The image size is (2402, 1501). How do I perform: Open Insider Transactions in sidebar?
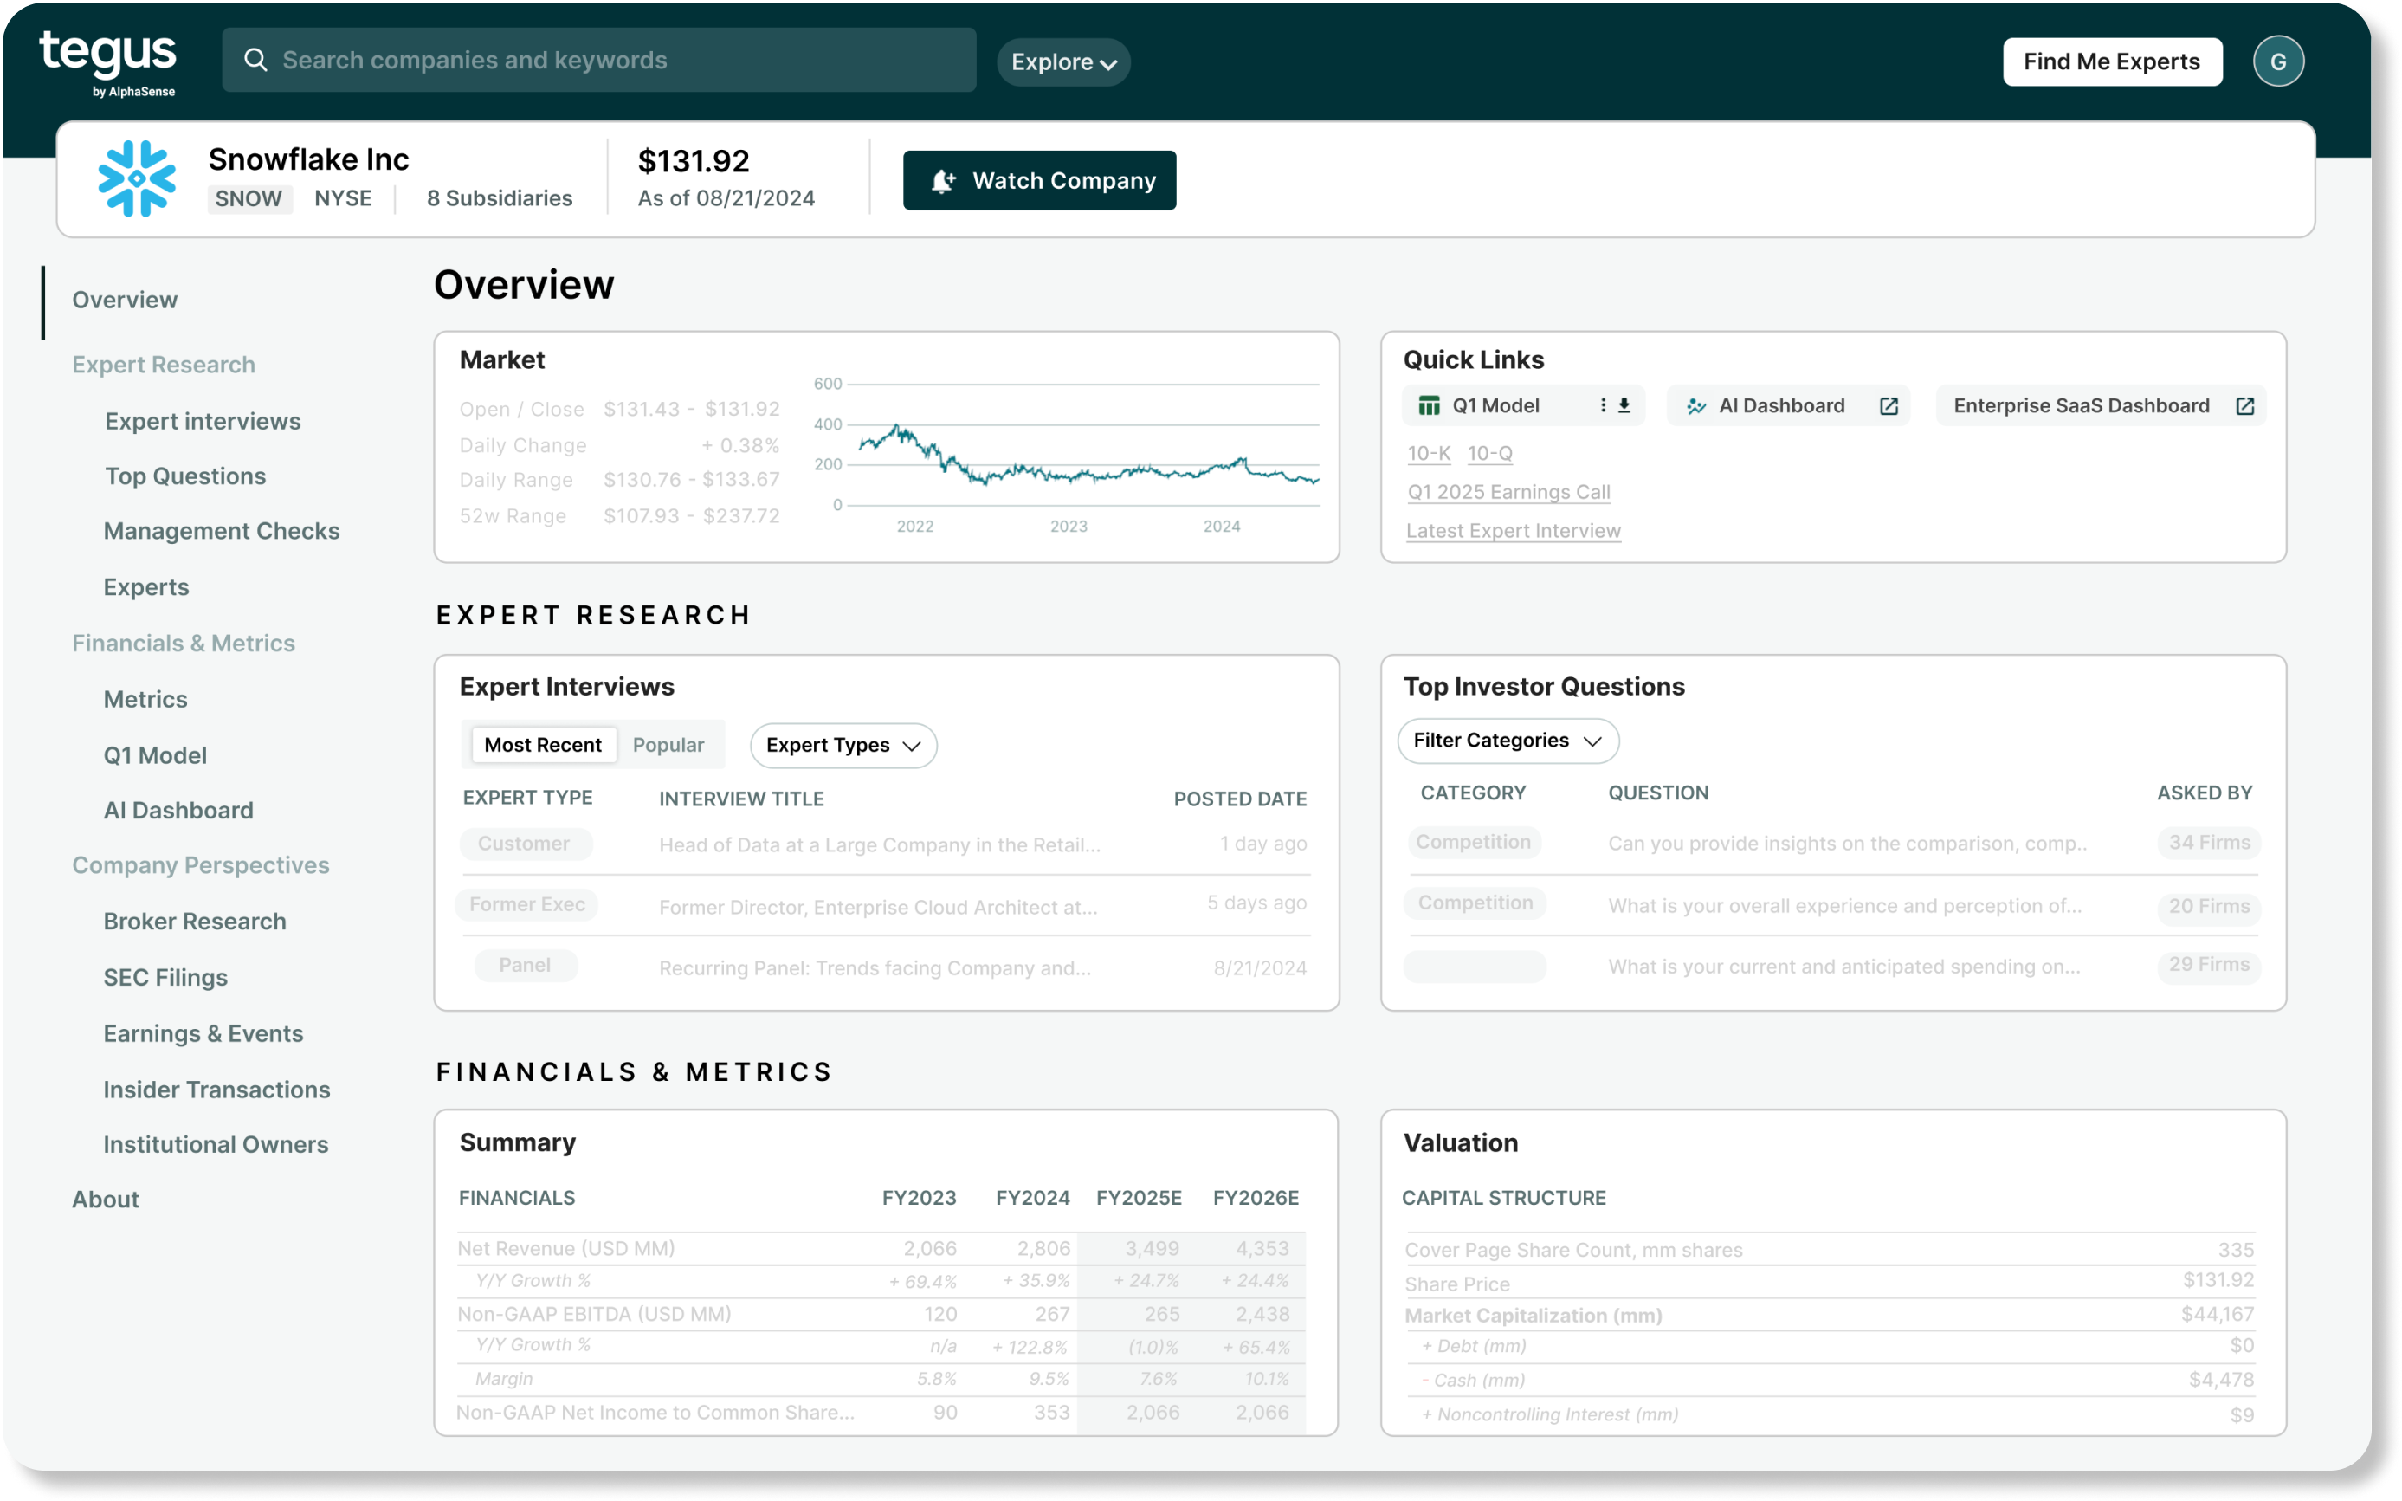click(216, 1089)
